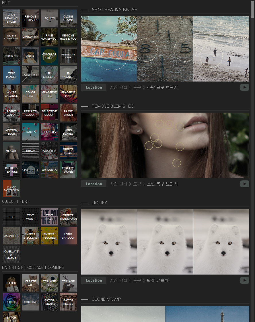Select the Draw tile
Viewport: 255px width, 322px height.
coord(30,151)
